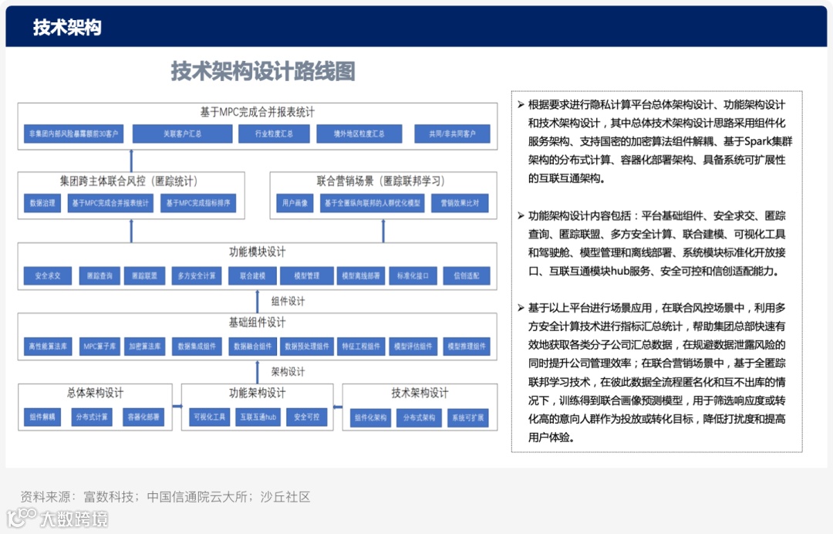Click the 标准化接口 module box
The width and height of the screenshot is (833, 534).
coord(413,275)
